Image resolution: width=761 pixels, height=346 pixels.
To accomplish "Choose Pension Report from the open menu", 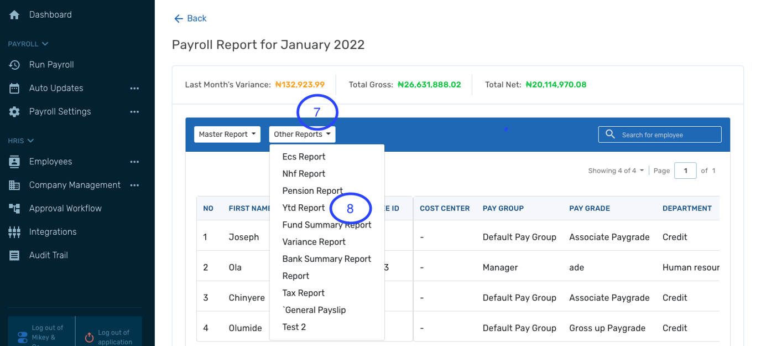I will [x=312, y=190].
